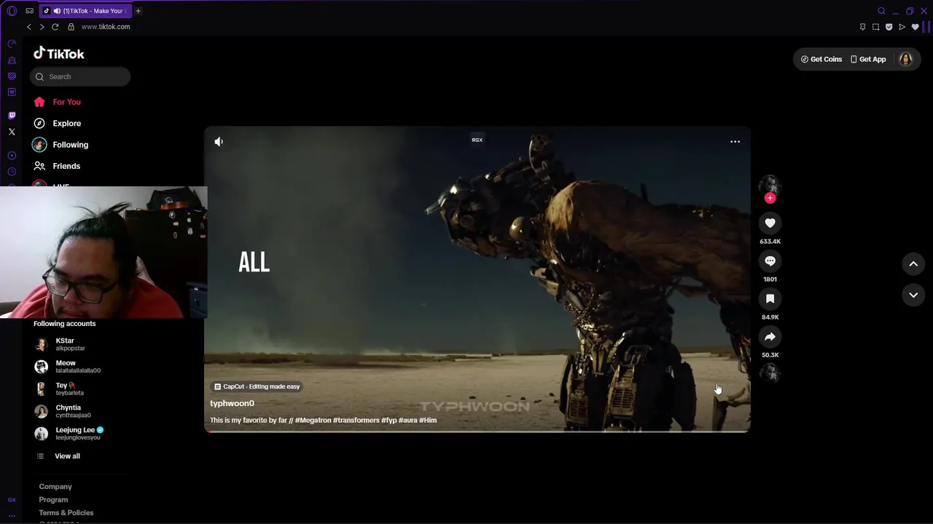Open the #fyp hashtag link
933x524 pixels.
(389, 420)
